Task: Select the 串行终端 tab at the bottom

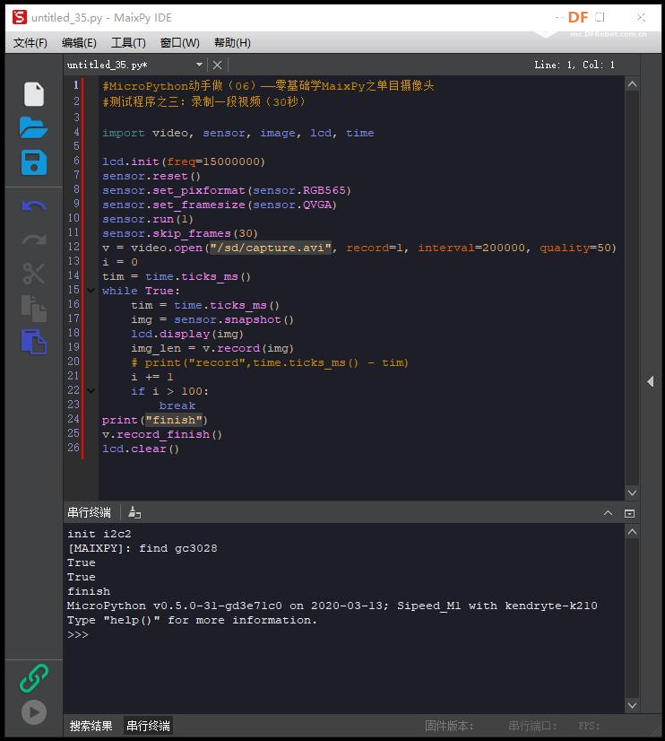Action: point(148,726)
